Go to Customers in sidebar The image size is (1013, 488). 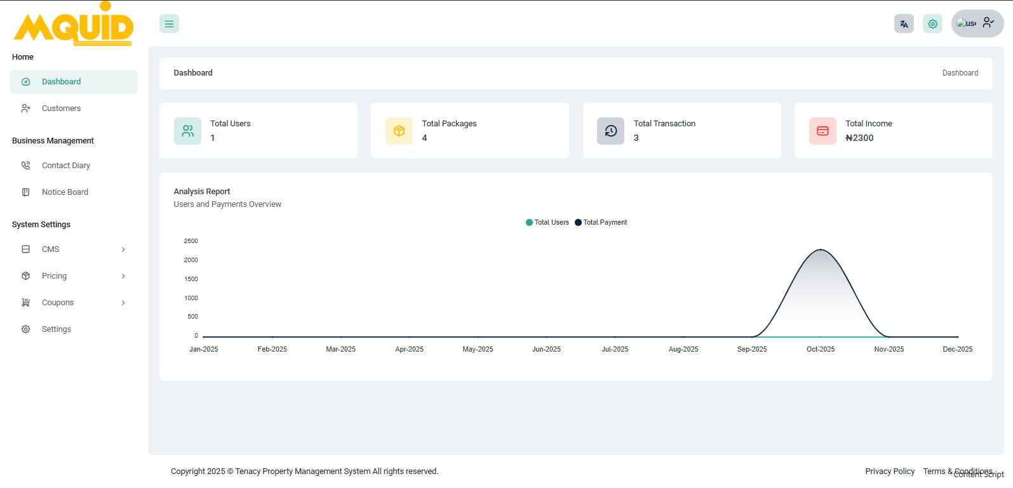click(61, 109)
